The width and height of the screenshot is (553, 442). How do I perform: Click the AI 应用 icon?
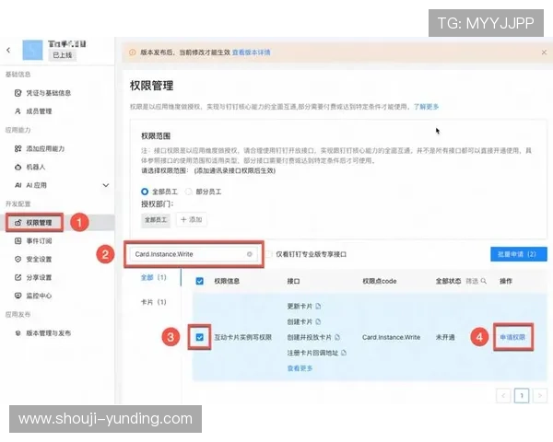point(18,185)
